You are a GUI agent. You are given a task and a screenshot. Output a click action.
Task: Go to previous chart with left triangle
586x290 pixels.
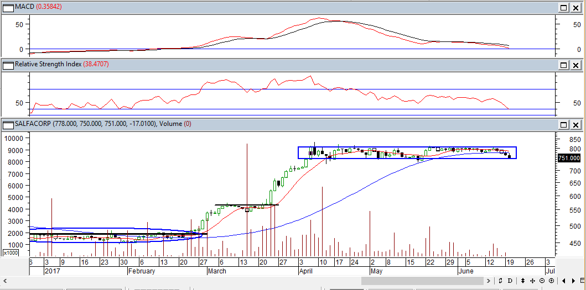coord(564,281)
